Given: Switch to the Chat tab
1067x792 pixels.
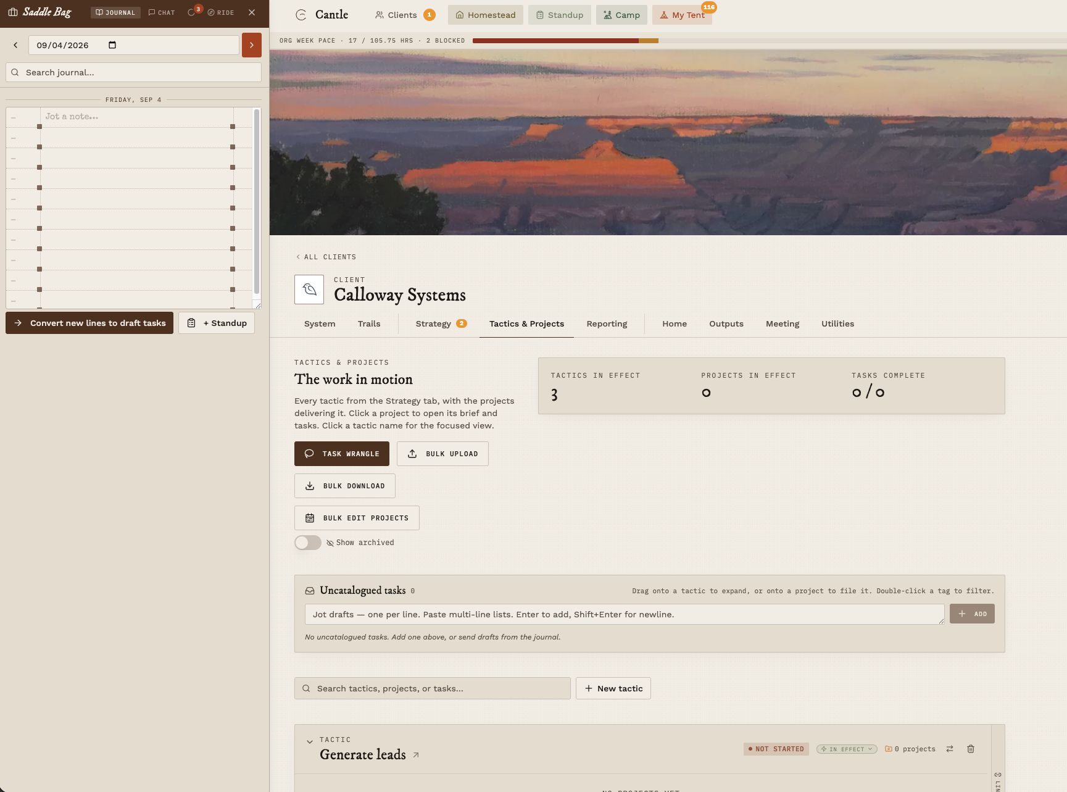Looking at the screenshot, I should (162, 12).
